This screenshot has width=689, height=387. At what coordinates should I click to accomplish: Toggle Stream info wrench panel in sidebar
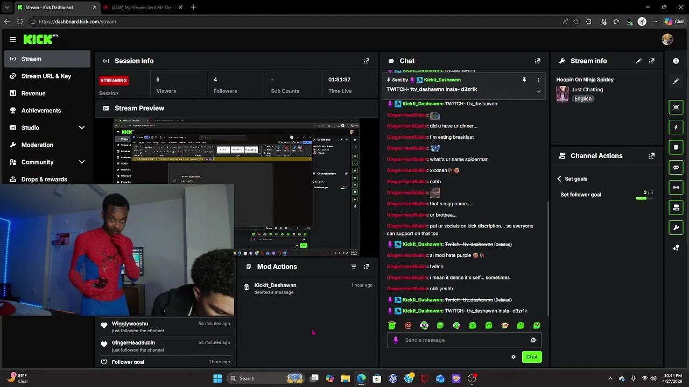[676, 227]
